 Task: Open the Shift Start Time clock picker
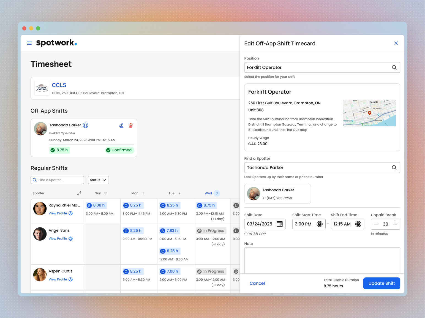319,224
